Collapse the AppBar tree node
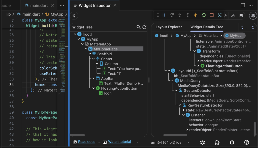This screenshot has width=258, height=148. 93,79
